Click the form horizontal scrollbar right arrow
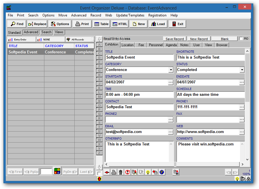Image resolution: width=259 pixels, height=189 pixels. pyautogui.click(x=242, y=164)
